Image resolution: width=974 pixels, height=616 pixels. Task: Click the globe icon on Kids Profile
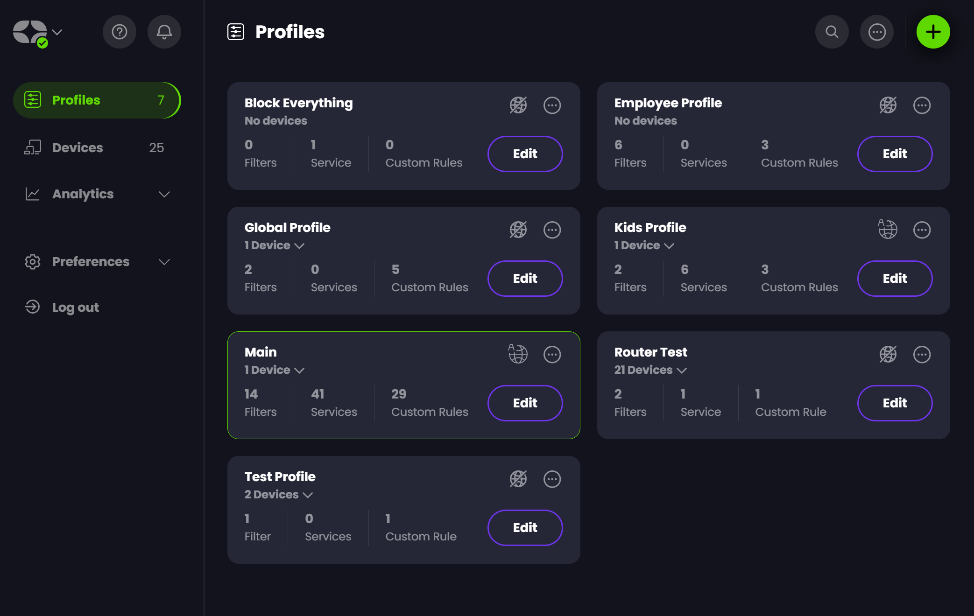point(888,229)
